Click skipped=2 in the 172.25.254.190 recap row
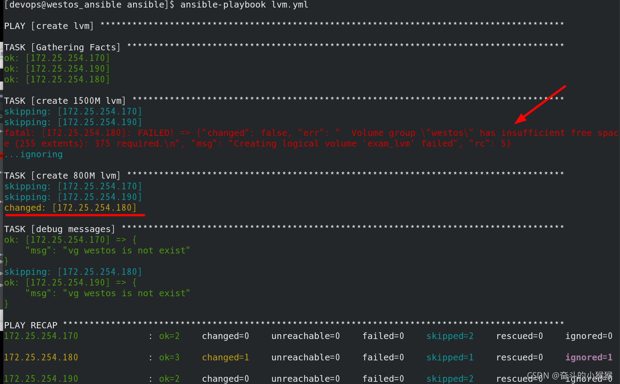This screenshot has height=384, width=620. click(450, 379)
